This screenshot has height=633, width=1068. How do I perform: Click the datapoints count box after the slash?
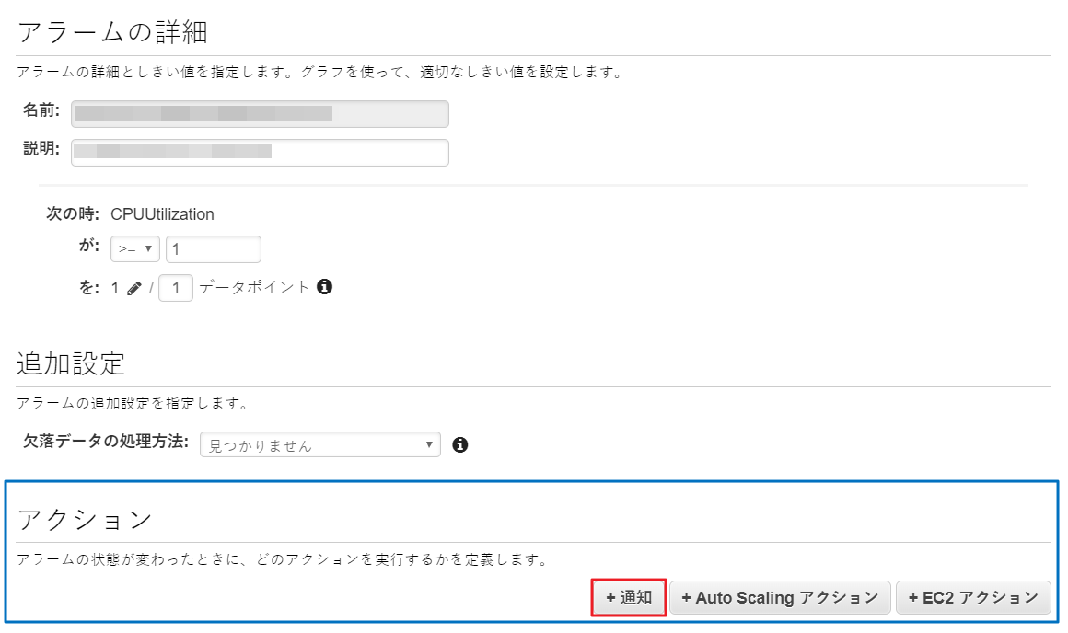click(x=176, y=288)
